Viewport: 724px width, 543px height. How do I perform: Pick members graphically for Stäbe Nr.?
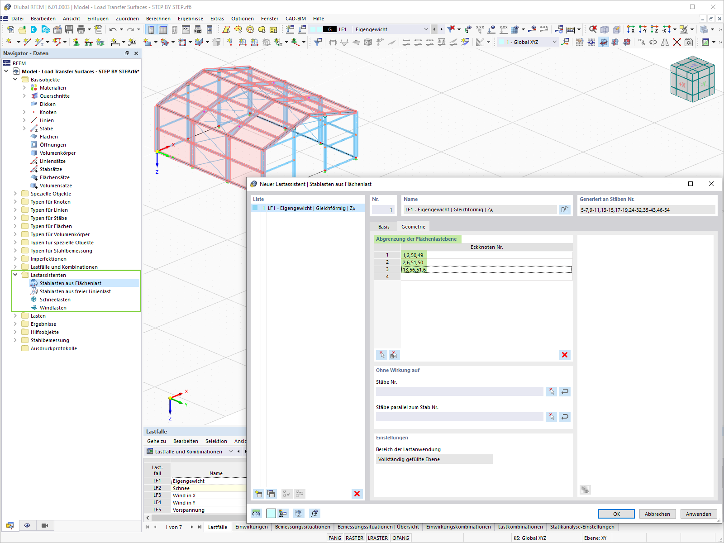pos(551,391)
